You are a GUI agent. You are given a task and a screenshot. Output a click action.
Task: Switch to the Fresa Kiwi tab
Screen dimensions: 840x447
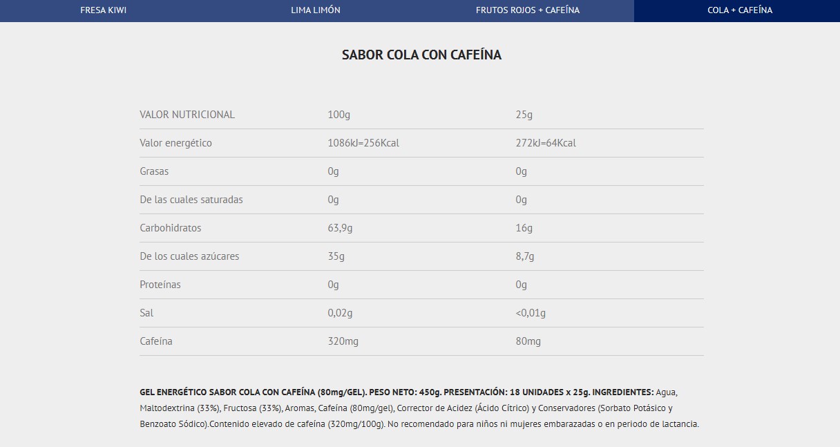(x=104, y=10)
